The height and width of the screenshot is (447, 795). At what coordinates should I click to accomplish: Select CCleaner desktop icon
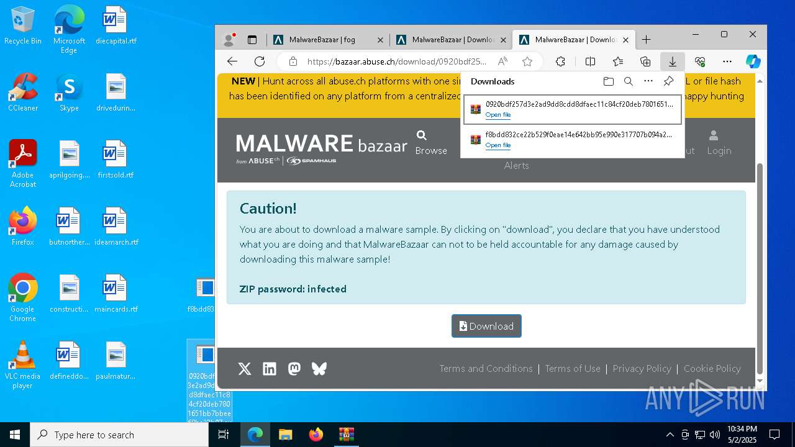point(23,93)
